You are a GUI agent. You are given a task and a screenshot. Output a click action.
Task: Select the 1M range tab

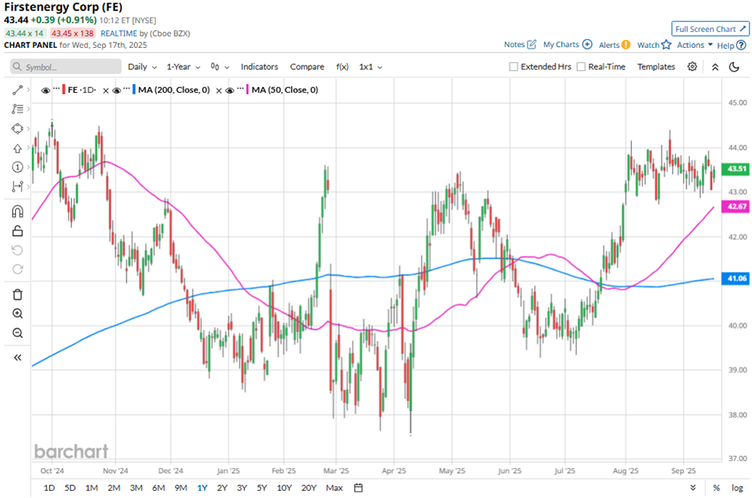[92, 488]
